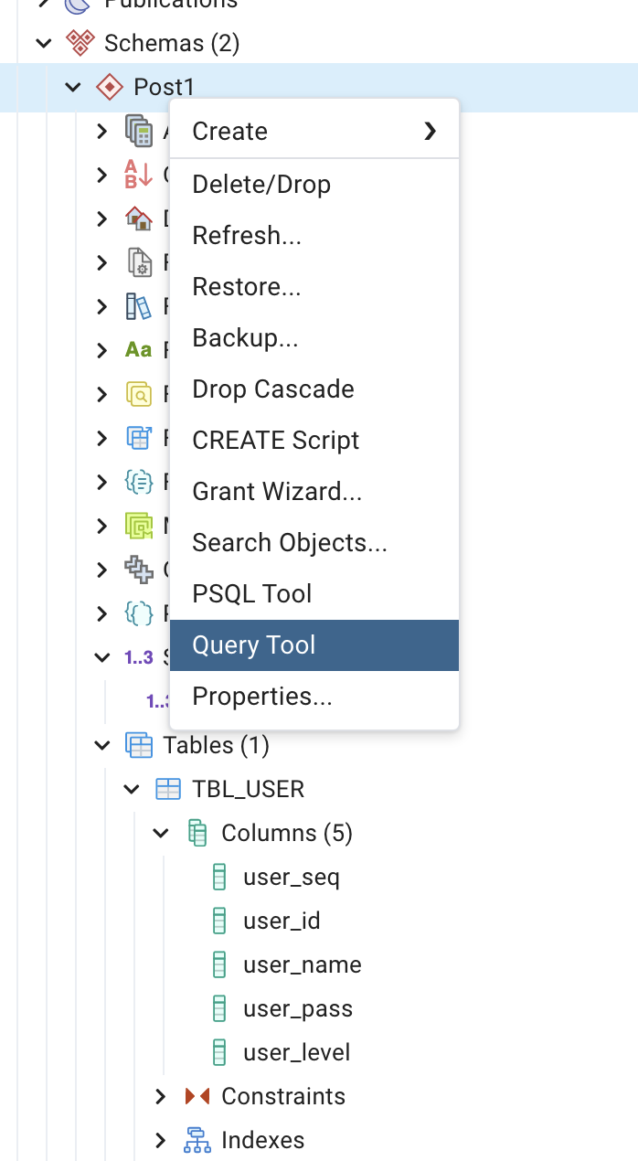
Task: Click the Aggregates icon
Action: (x=141, y=131)
